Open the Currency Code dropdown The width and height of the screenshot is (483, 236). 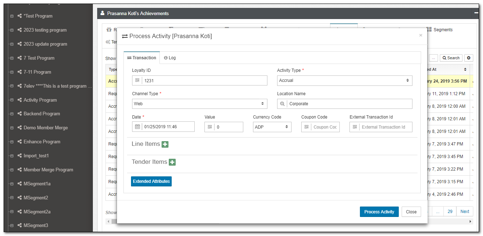(272, 127)
